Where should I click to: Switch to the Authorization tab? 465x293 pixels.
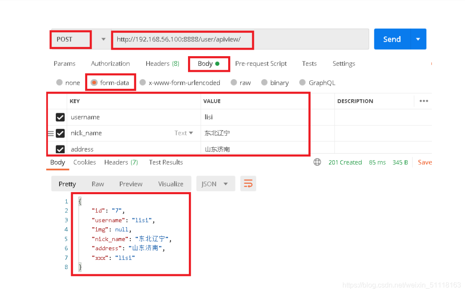(110, 64)
